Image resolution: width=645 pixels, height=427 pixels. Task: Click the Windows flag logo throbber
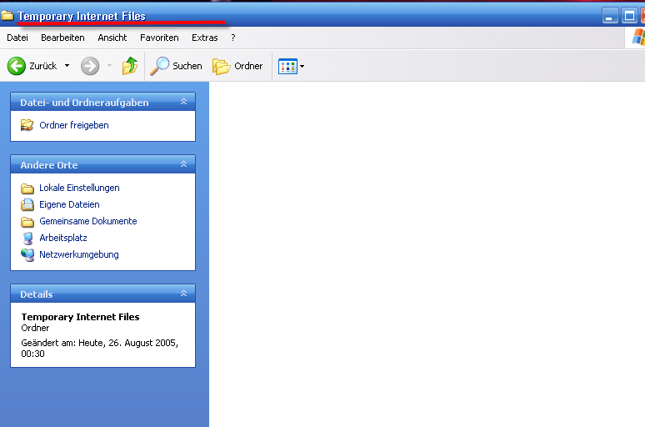click(x=638, y=38)
